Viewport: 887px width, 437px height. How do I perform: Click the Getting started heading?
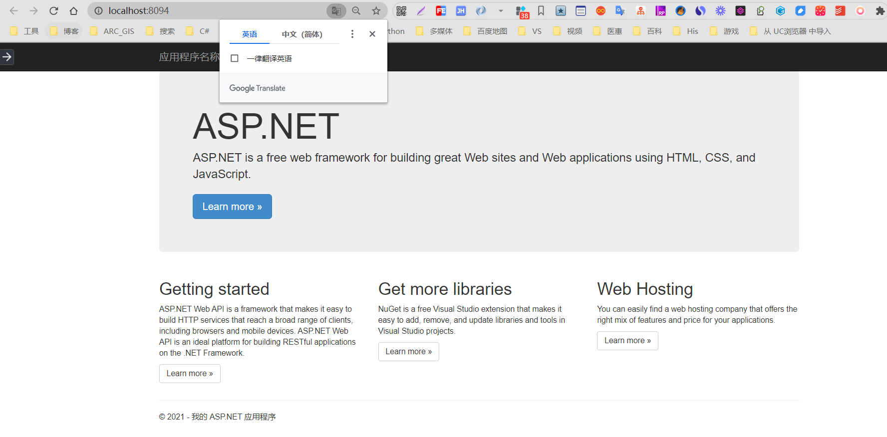214,289
